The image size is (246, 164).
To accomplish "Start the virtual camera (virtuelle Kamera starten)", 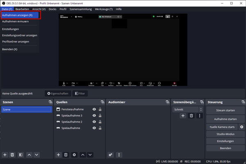I will click(x=222, y=127).
